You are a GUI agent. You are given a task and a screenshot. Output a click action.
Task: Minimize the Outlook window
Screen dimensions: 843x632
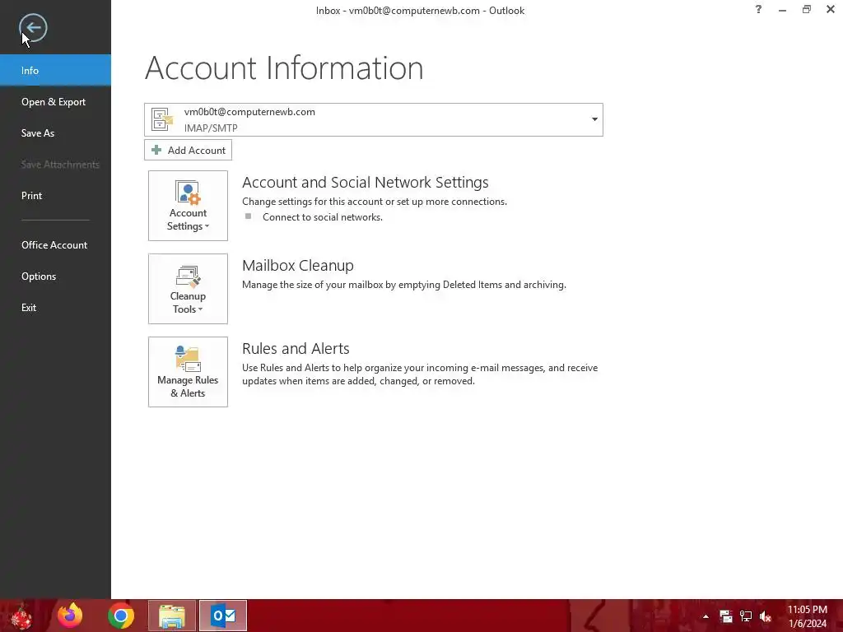click(x=782, y=9)
